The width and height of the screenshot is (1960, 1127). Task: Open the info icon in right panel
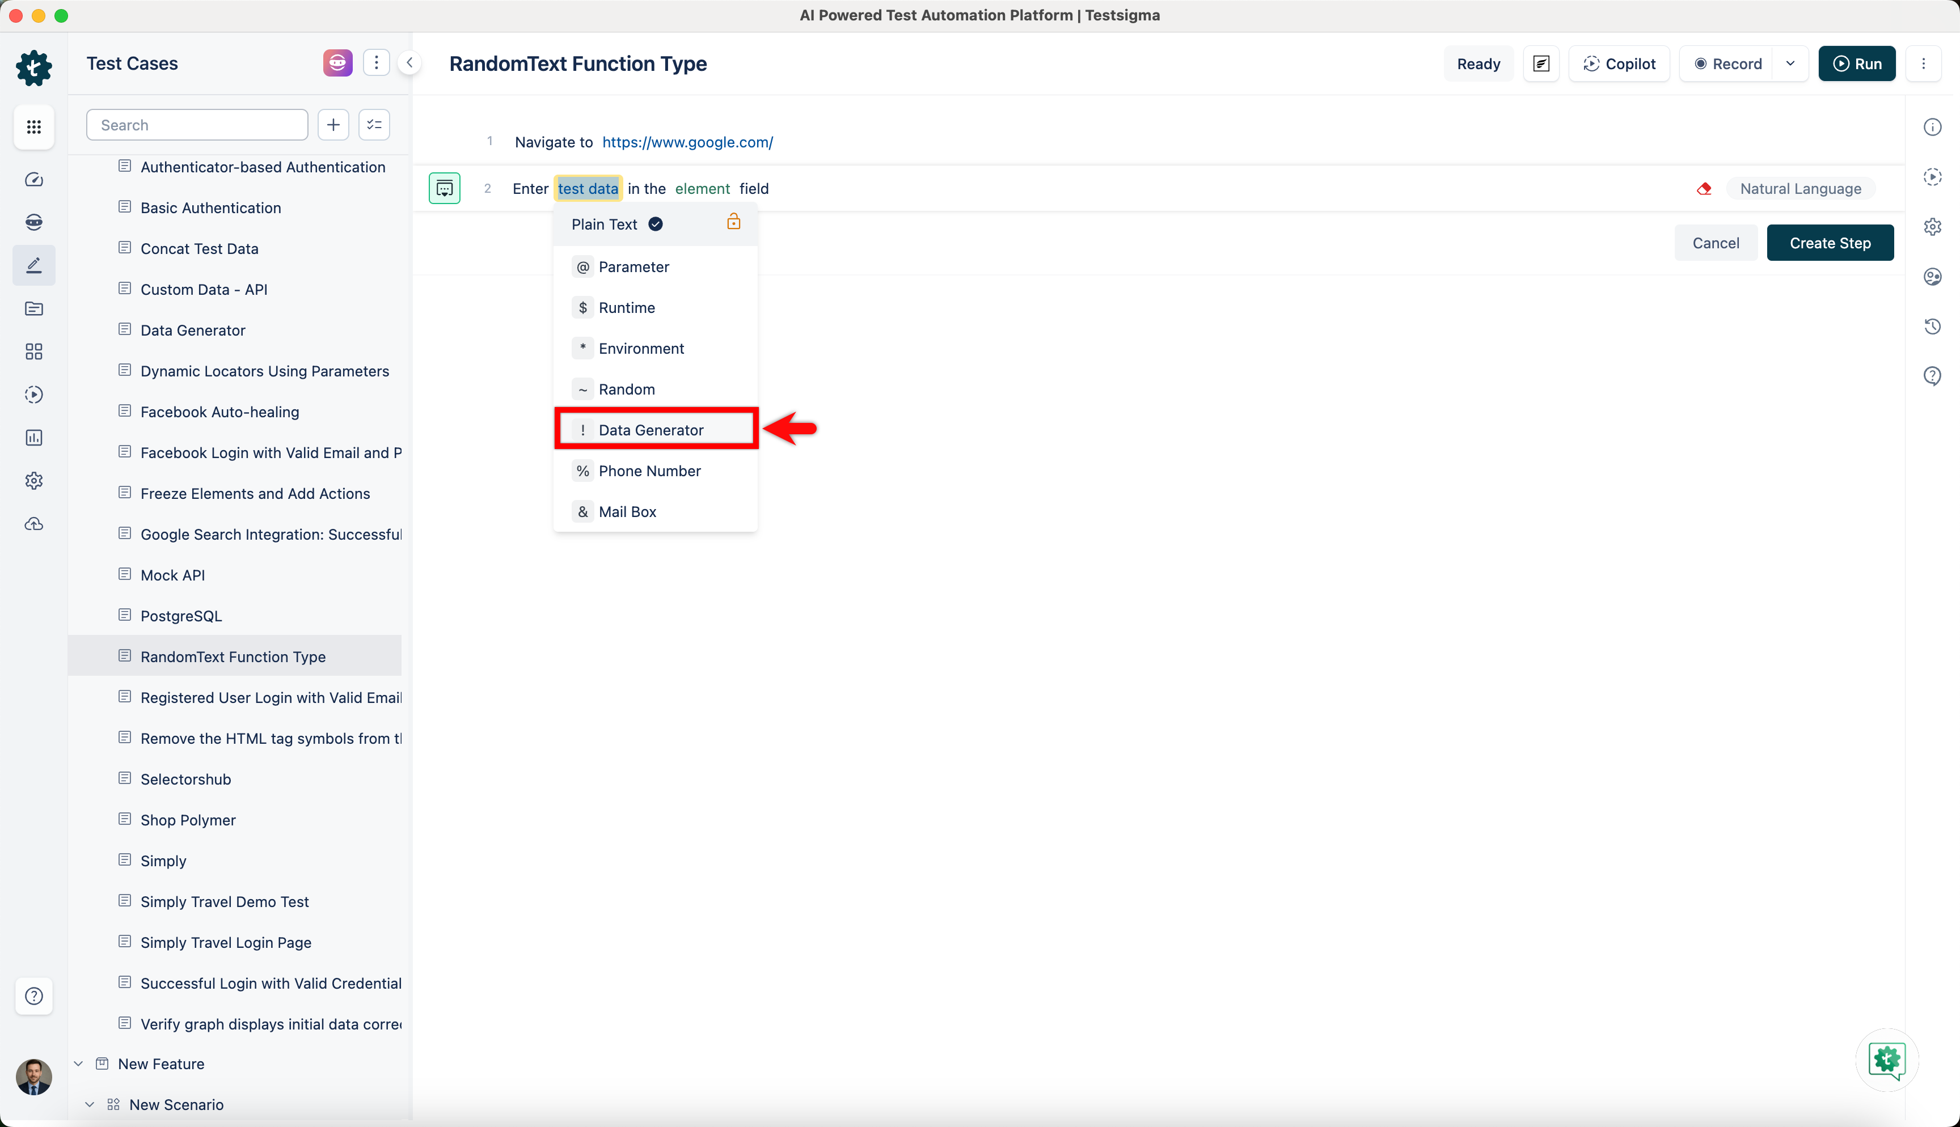pyautogui.click(x=1932, y=127)
